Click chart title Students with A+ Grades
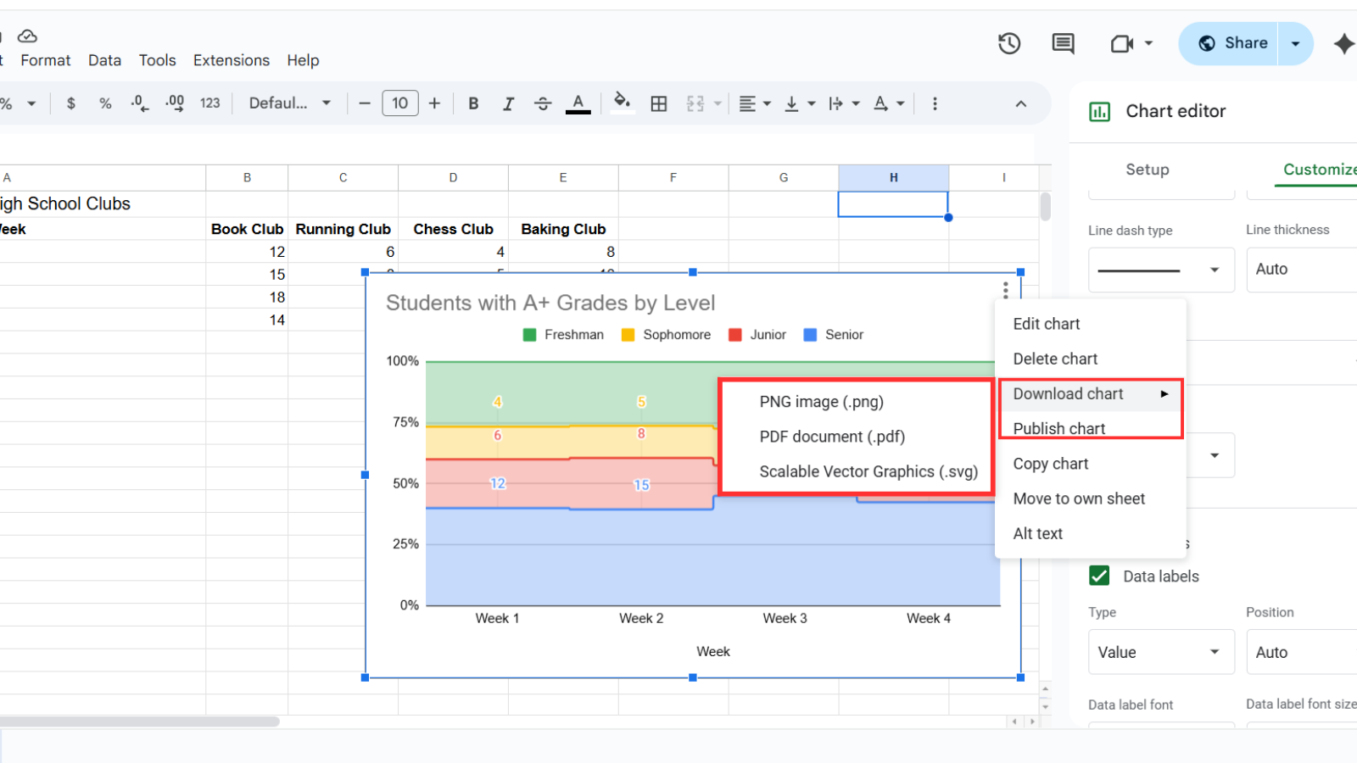This screenshot has width=1357, height=763. click(550, 303)
